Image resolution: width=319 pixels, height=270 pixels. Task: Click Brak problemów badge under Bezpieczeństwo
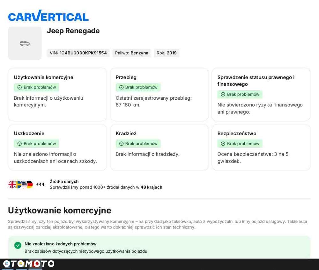point(240,144)
